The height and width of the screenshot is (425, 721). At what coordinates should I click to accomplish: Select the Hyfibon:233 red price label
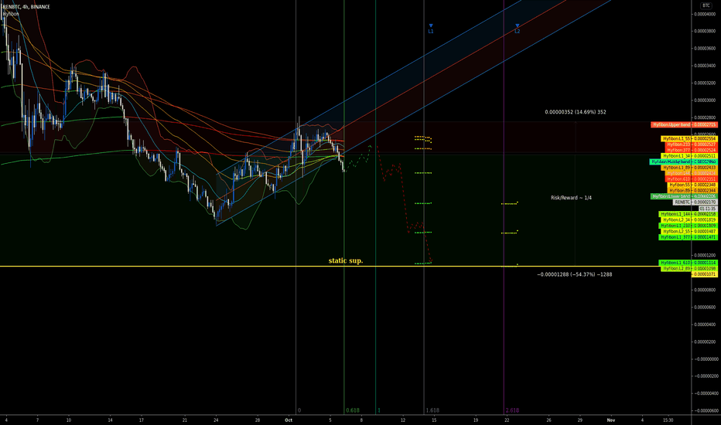tap(692, 144)
